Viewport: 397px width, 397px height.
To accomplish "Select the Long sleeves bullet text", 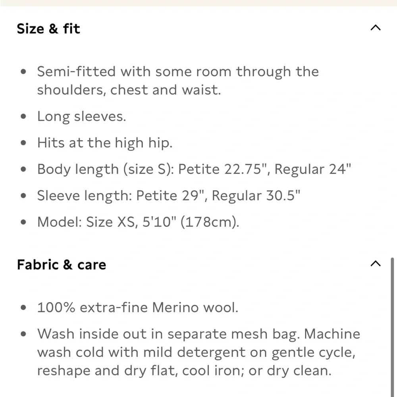I will (x=81, y=117).
